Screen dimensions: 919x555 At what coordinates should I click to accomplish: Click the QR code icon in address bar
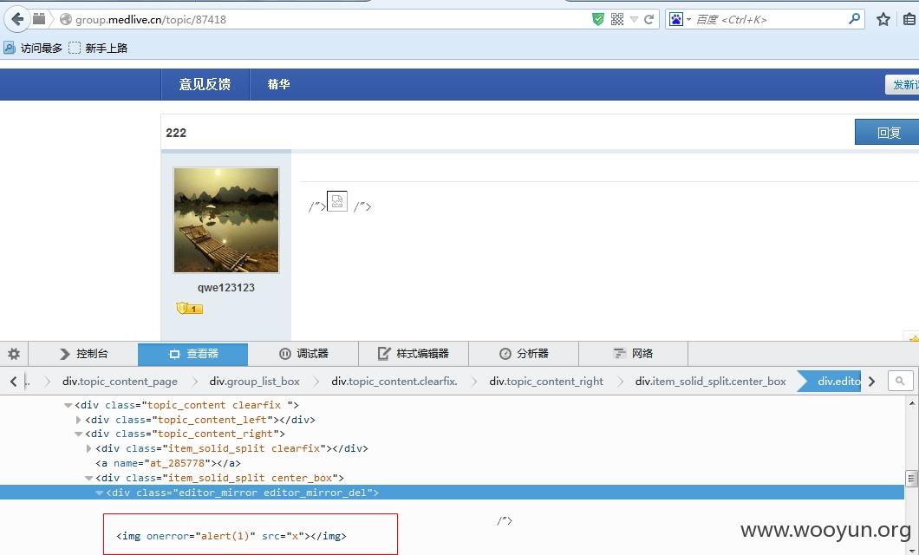tap(616, 19)
